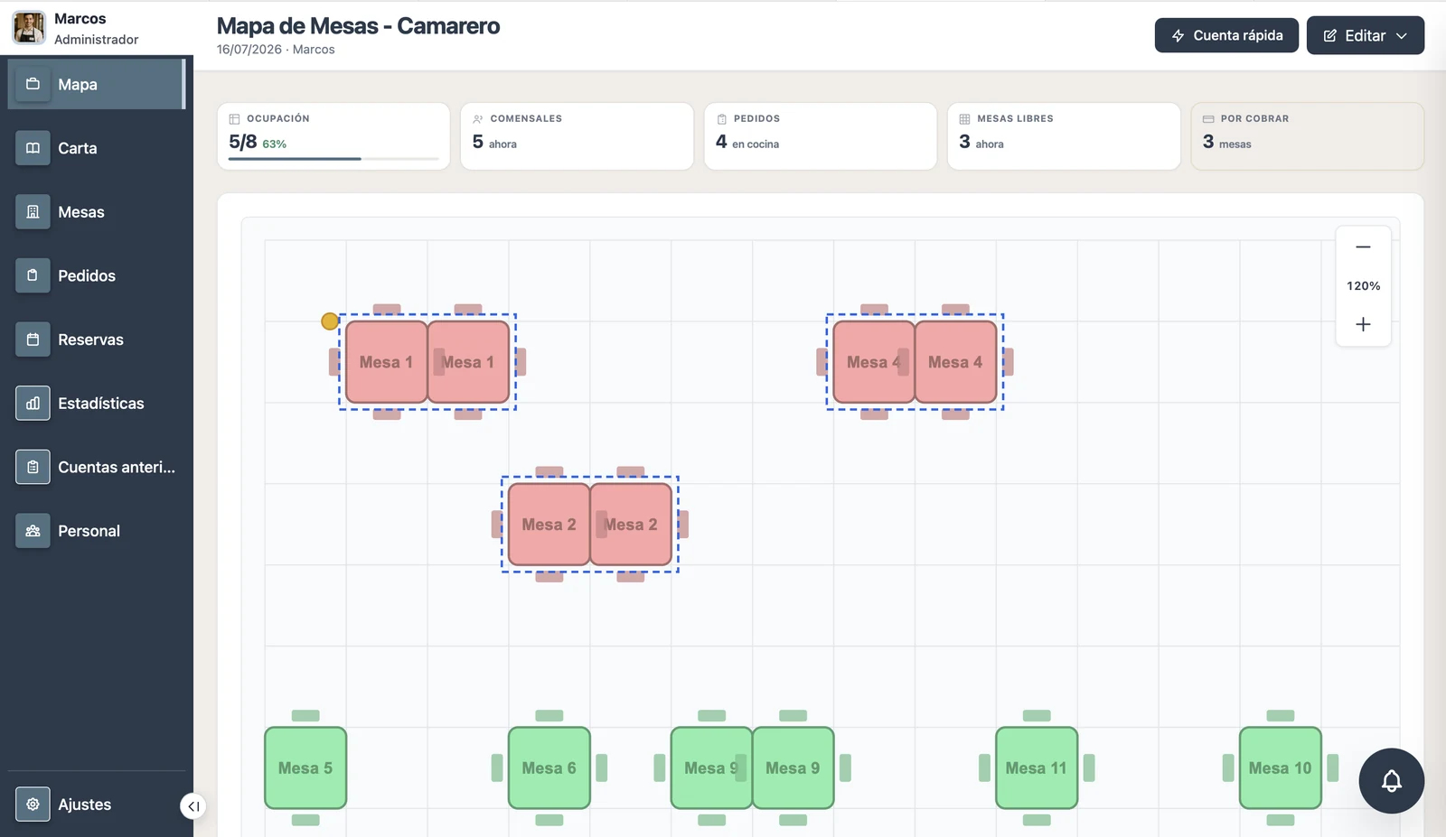Open Estadísticas chart icon

(33, 404)
